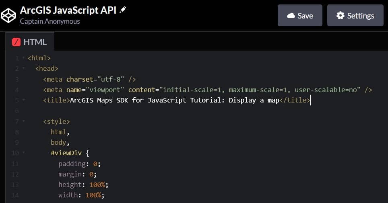Collapse the head tag fold arrow on line 2
Viewport: 388px width, 203px height.
[23, 68]
